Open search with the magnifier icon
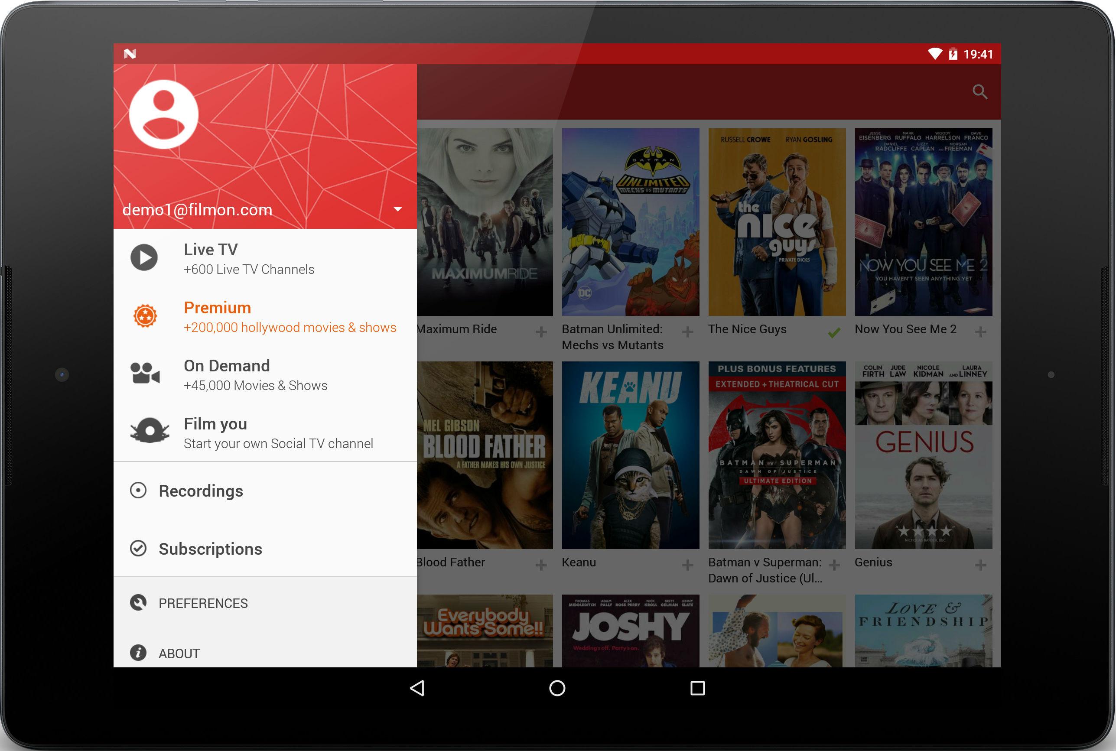The height and width of the screenshot is (751, 1116). pyautogui.click(x=980, y=91)
